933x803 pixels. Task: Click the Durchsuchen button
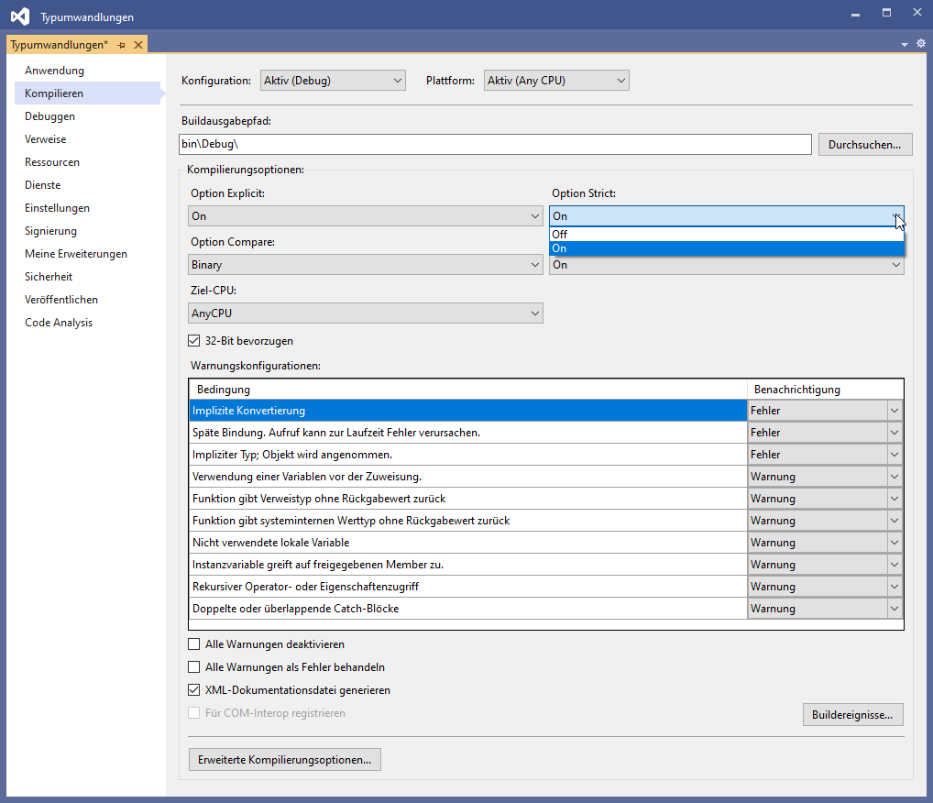(x=864, y=145)
